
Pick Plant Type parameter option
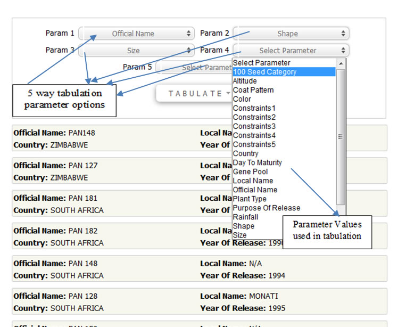250,199
